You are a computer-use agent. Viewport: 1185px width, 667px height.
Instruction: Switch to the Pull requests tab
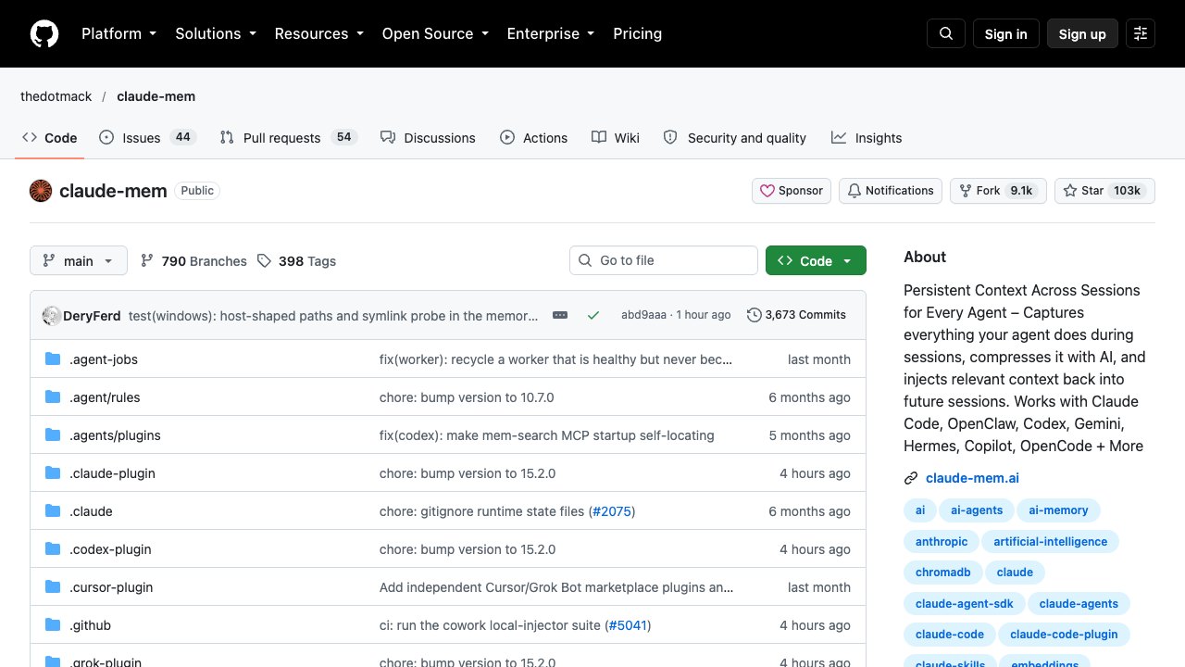click(288, 138)
